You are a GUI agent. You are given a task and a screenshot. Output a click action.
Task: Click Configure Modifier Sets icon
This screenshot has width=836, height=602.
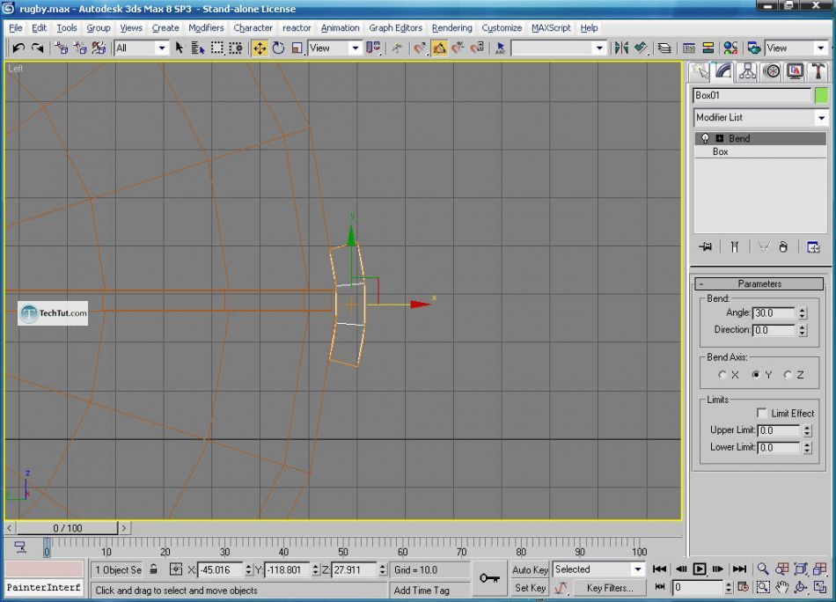click(x=813, y=247)
